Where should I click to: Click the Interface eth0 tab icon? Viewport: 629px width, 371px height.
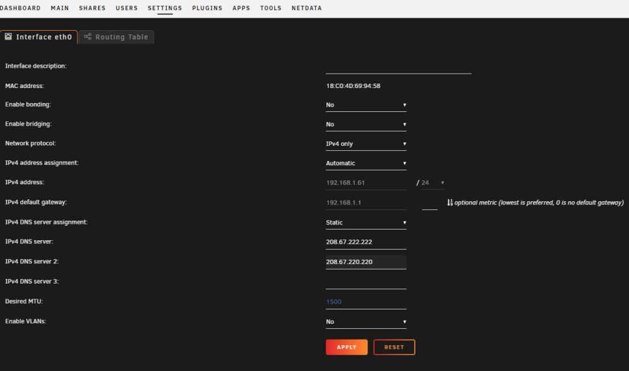point(8,36)
